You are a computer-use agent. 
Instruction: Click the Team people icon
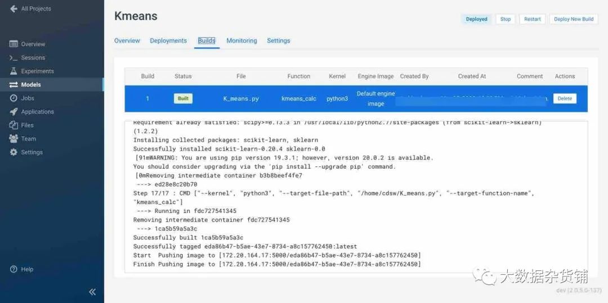pyautogui.click(x=14, y=138)
